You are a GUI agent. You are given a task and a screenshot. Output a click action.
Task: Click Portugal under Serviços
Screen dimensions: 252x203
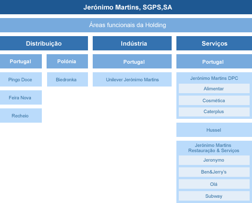coord(214,61)
